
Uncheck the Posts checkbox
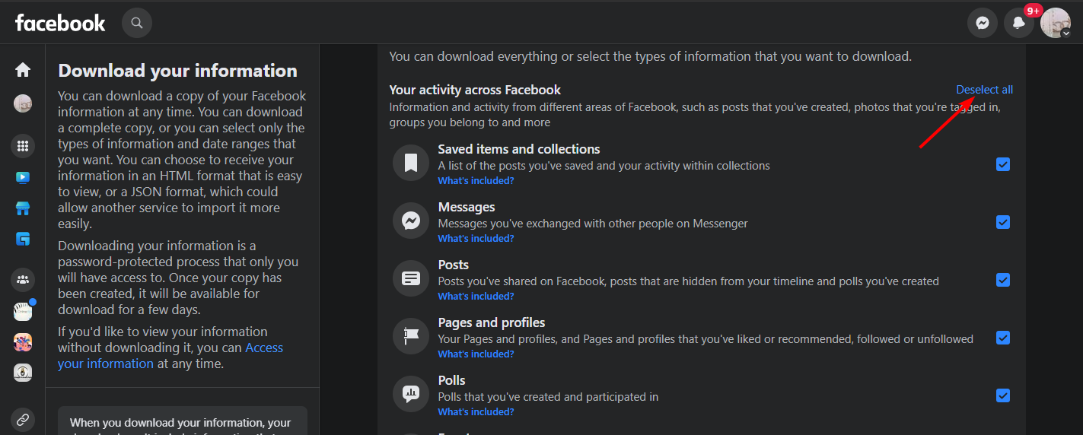(1003, 280)
